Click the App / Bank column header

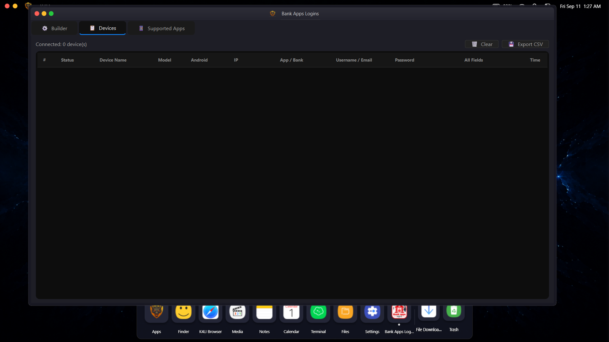tap(292, 60)
